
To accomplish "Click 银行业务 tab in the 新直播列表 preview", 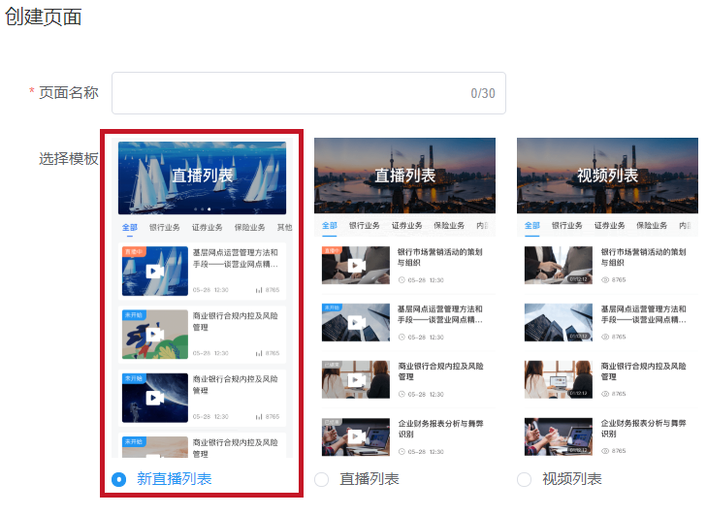I will click(x=164, y=228).
